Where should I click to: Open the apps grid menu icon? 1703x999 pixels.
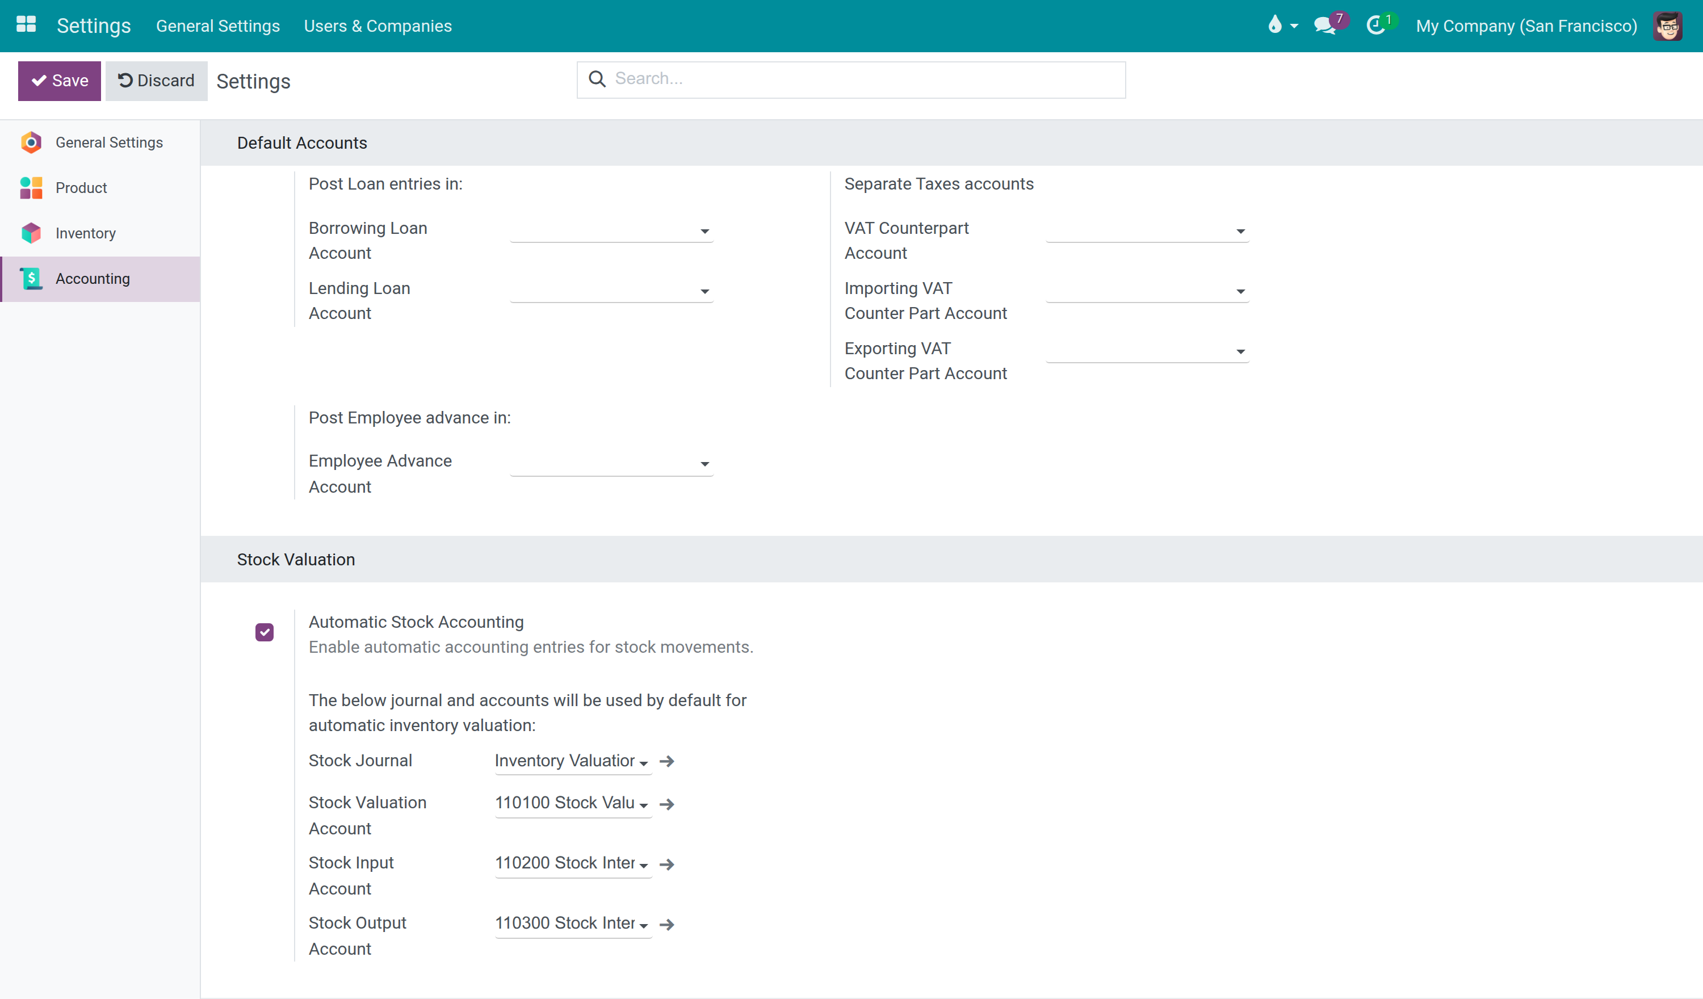coord(26,25)
